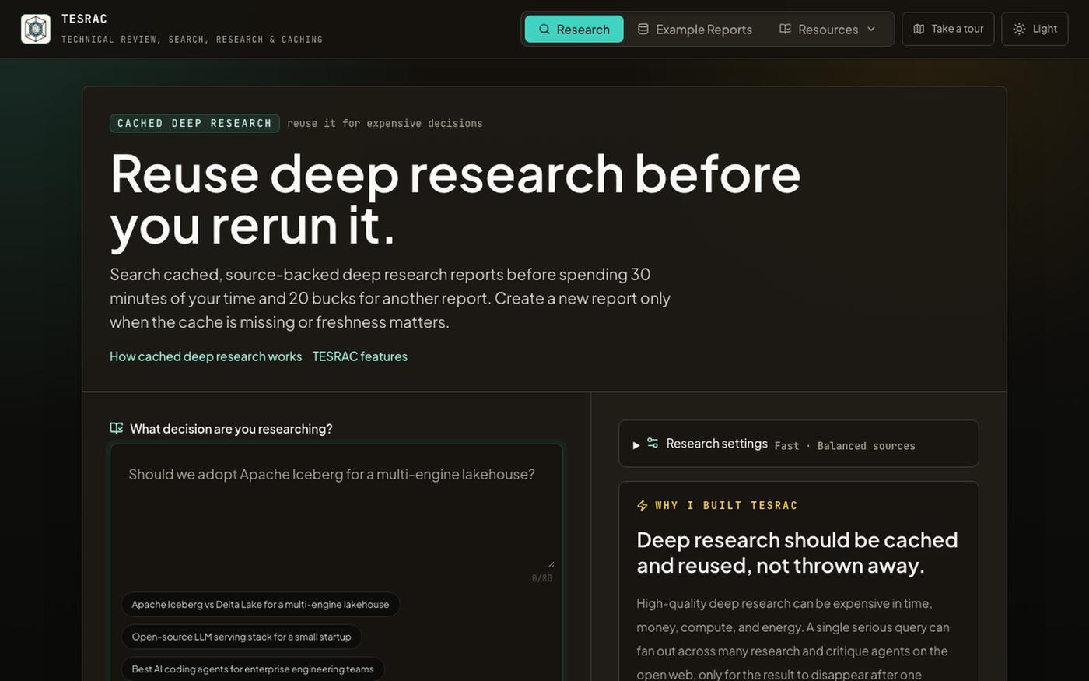Click the TESRAC brand name text

[x=84, y=19]
